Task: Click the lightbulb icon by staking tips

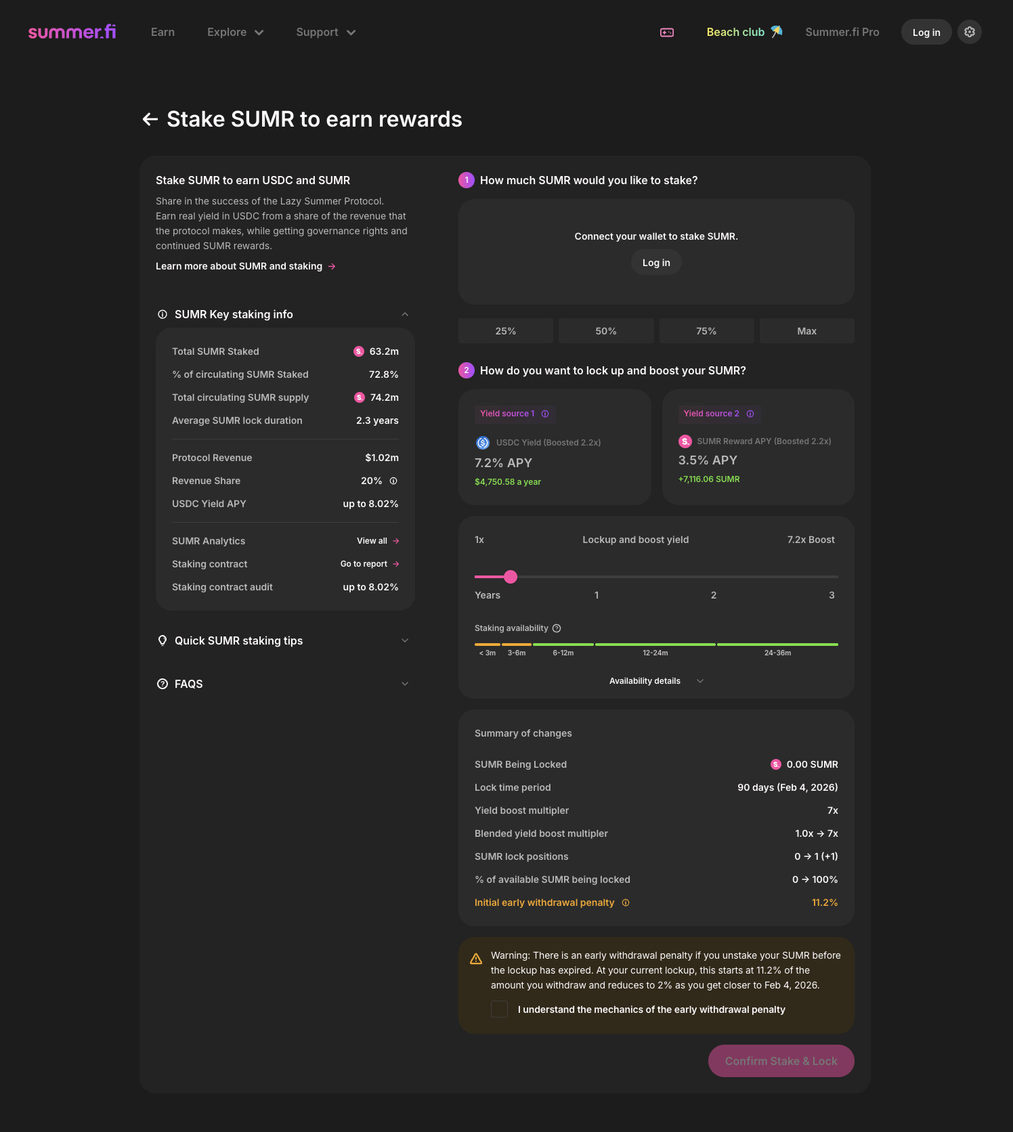Action: tap(163, 640)
